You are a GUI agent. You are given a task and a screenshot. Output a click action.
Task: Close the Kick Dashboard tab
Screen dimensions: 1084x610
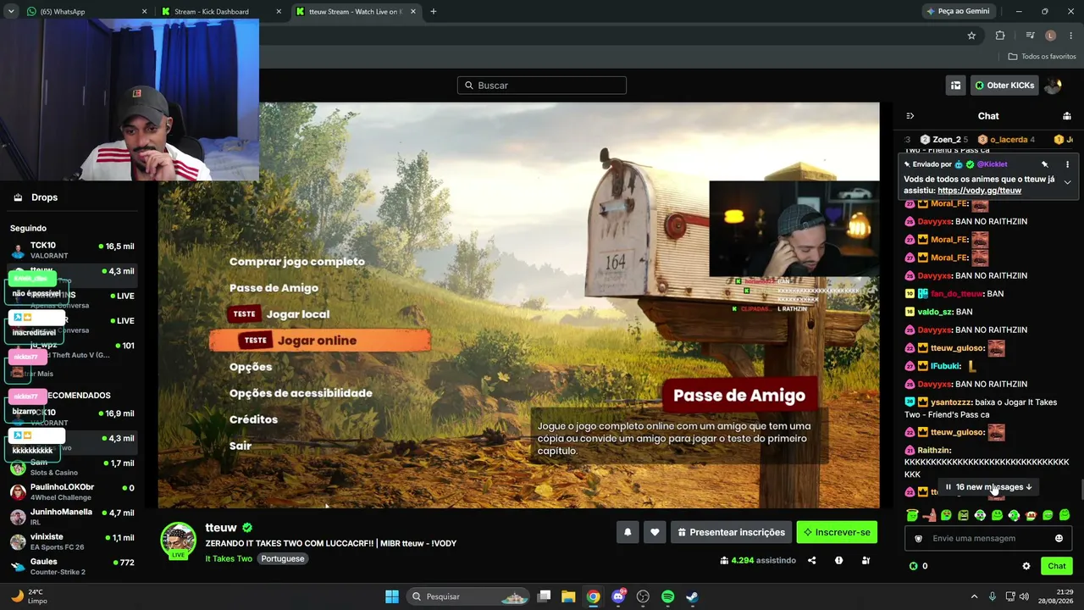279,12
